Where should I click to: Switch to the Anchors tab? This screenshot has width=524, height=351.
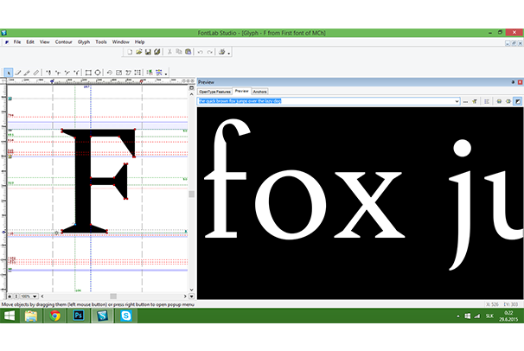260,91
